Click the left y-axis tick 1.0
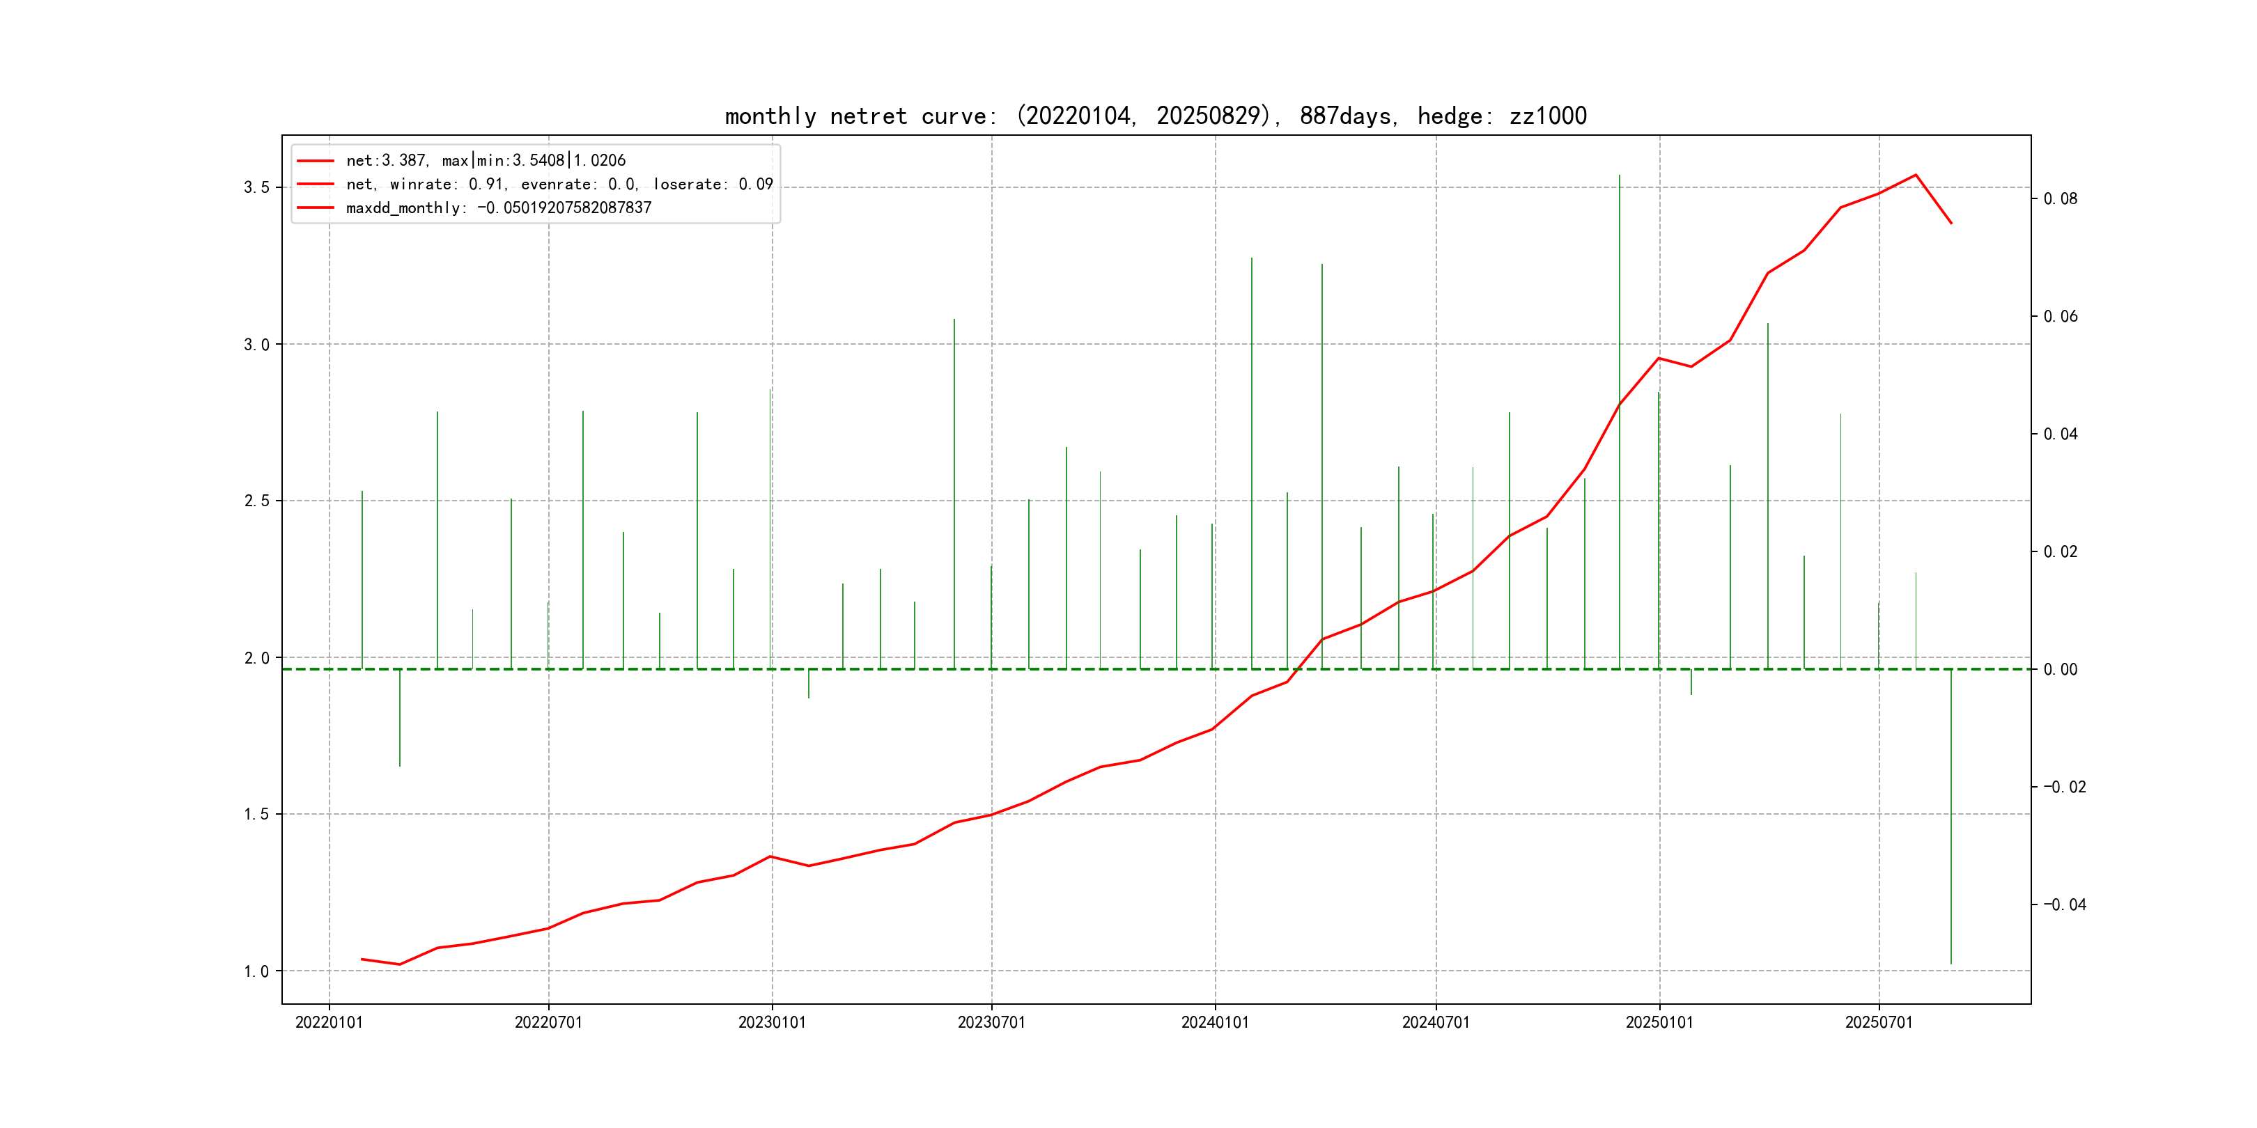The height and width of the screenshot is (1128, 2257). coord(257,971)
